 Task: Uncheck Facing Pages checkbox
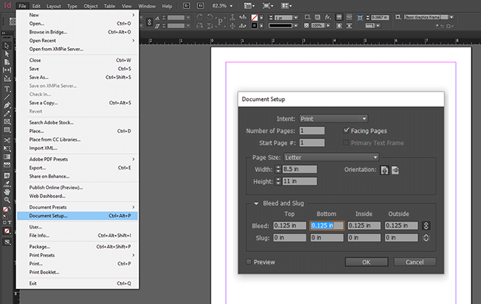346,130
